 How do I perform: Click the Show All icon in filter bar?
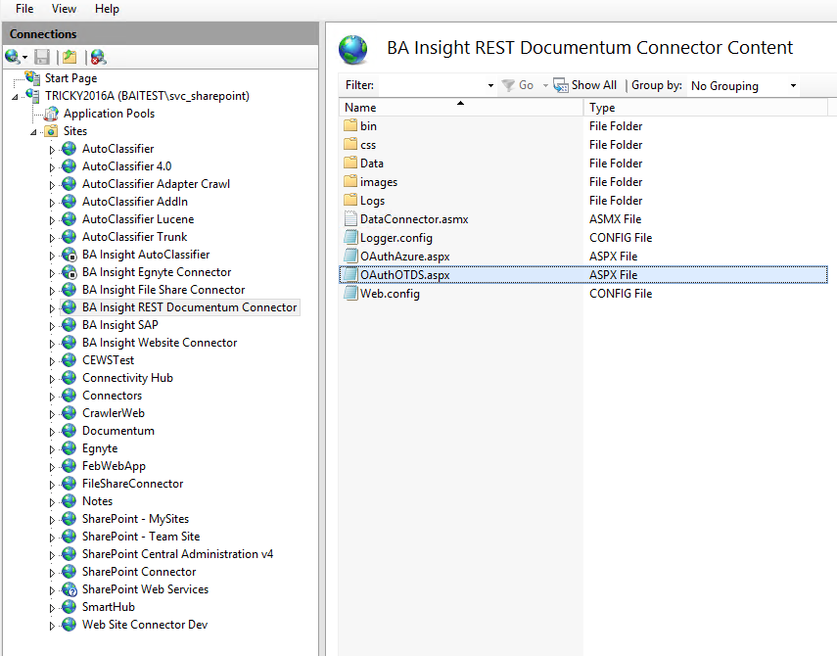(x=562, y=85)
